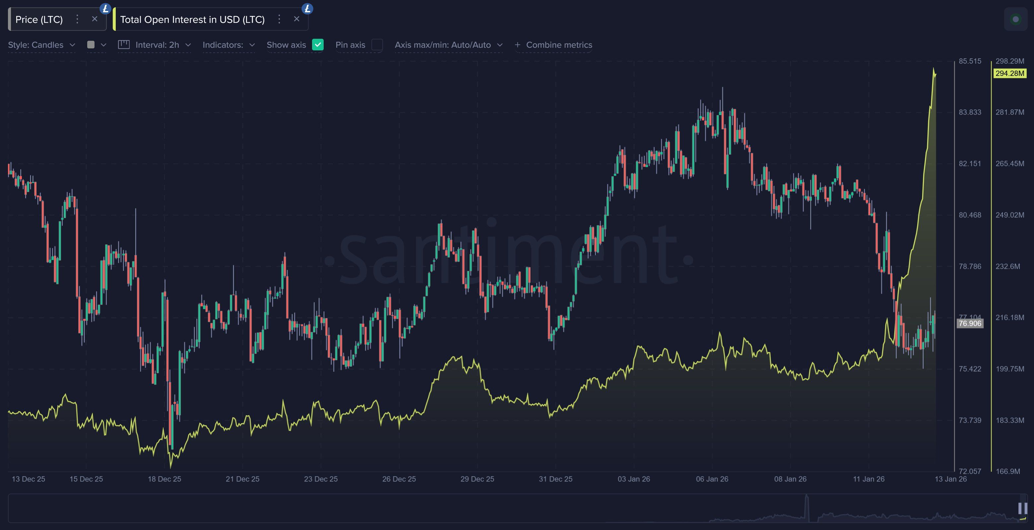The image size is (1034, 530).
Task: Click Litecoin badge on Open Interest tab
Action: click(307, 8)
